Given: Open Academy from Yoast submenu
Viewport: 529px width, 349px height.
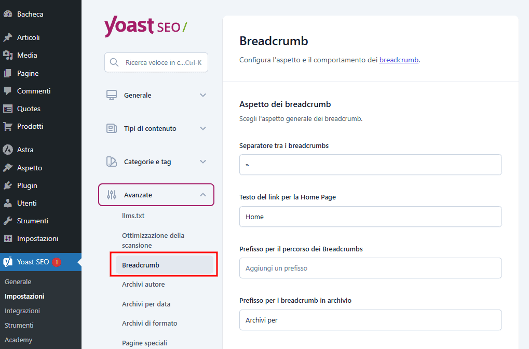Looking at the screenshot, I should 19,340.
